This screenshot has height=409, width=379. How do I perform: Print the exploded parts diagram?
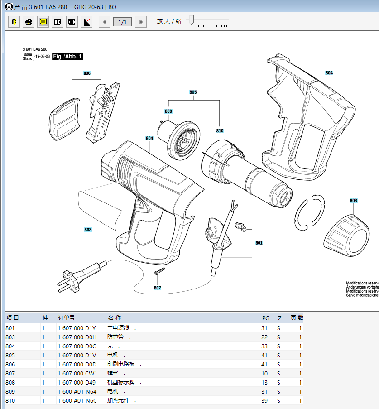coord(29,22)
